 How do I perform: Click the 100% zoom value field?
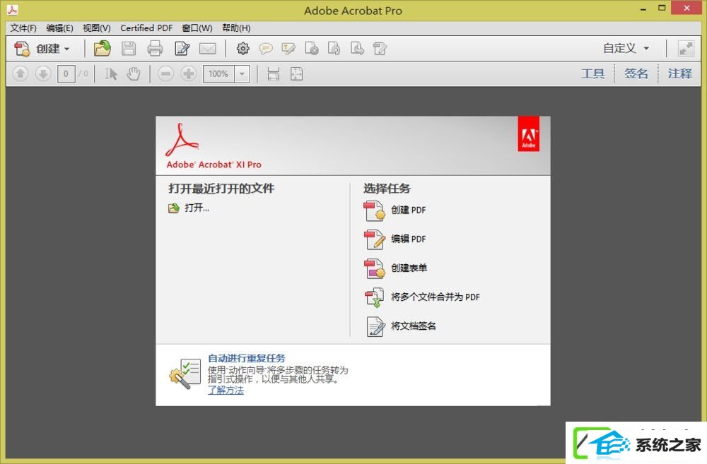click(x=218, y=73)
